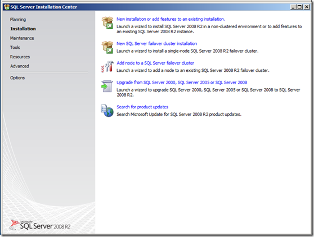Screen dimensions: 314x237
Task: Click the Launch a wizard to upgrade description
Action: [x=208, y=92]
